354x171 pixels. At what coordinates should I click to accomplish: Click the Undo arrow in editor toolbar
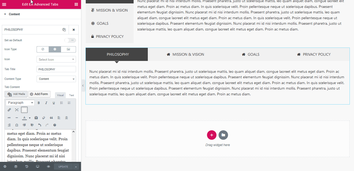tap(39, 125)
